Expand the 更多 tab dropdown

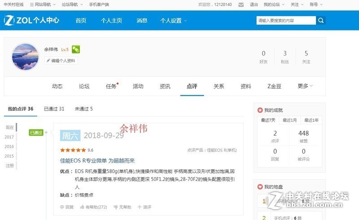coord(305,86)
